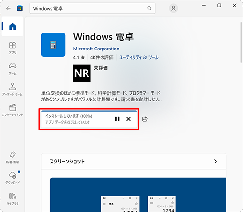This screenshot has width=243, height=212.
Task: Click the Windows 電卓 app icon tile
Action: pyautogui.click(x=53, y=45)
